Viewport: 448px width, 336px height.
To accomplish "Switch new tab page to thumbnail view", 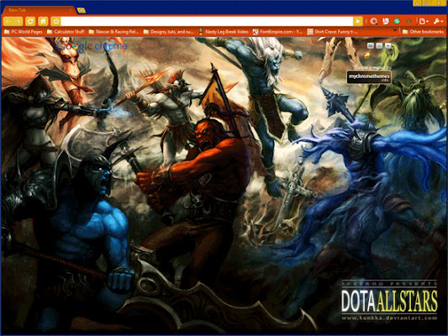I will (371, 45).
